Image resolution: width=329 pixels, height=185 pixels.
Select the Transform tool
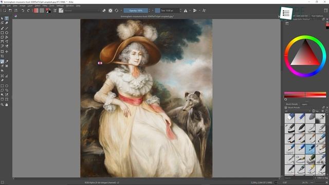point(2,51)
